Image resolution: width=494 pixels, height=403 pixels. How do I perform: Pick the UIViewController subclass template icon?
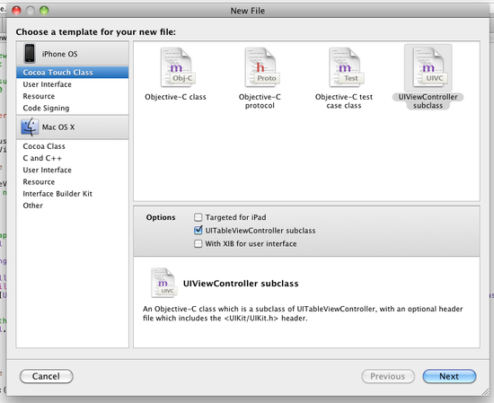click(x=428, y=67)
